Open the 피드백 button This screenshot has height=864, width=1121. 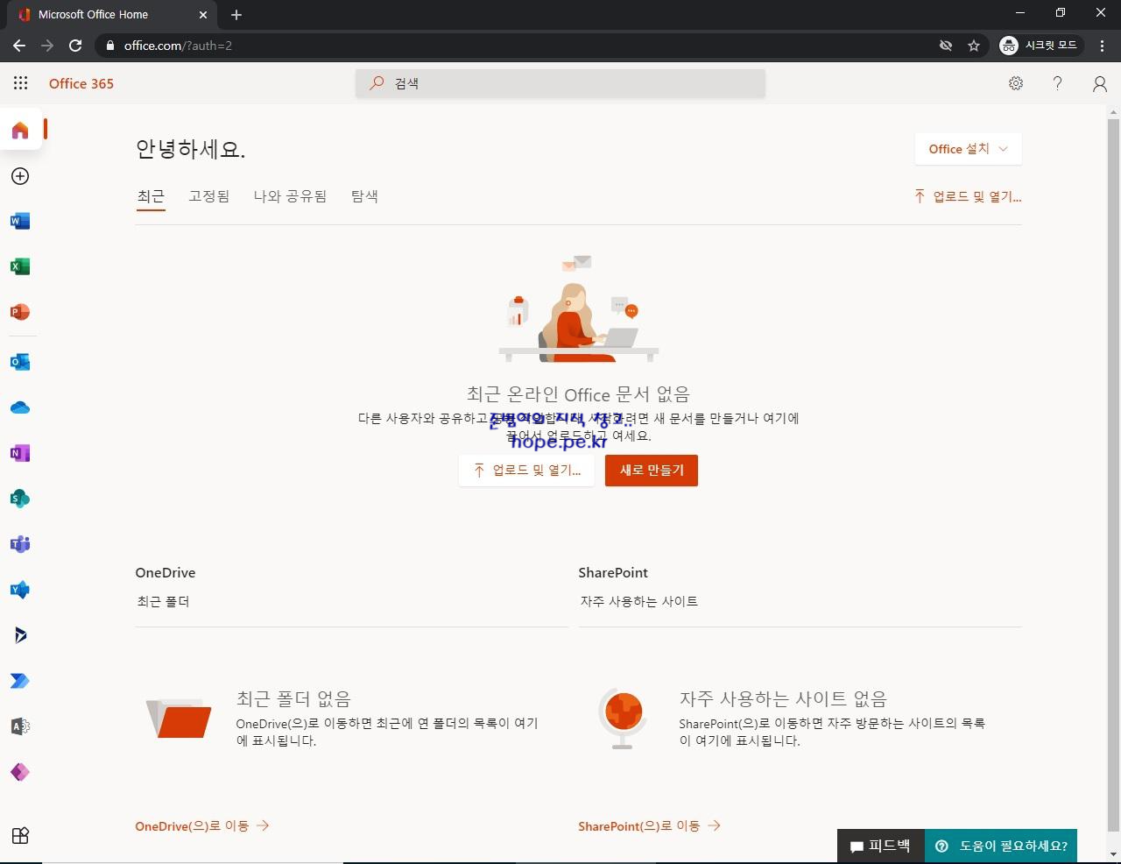click(880, 846)
